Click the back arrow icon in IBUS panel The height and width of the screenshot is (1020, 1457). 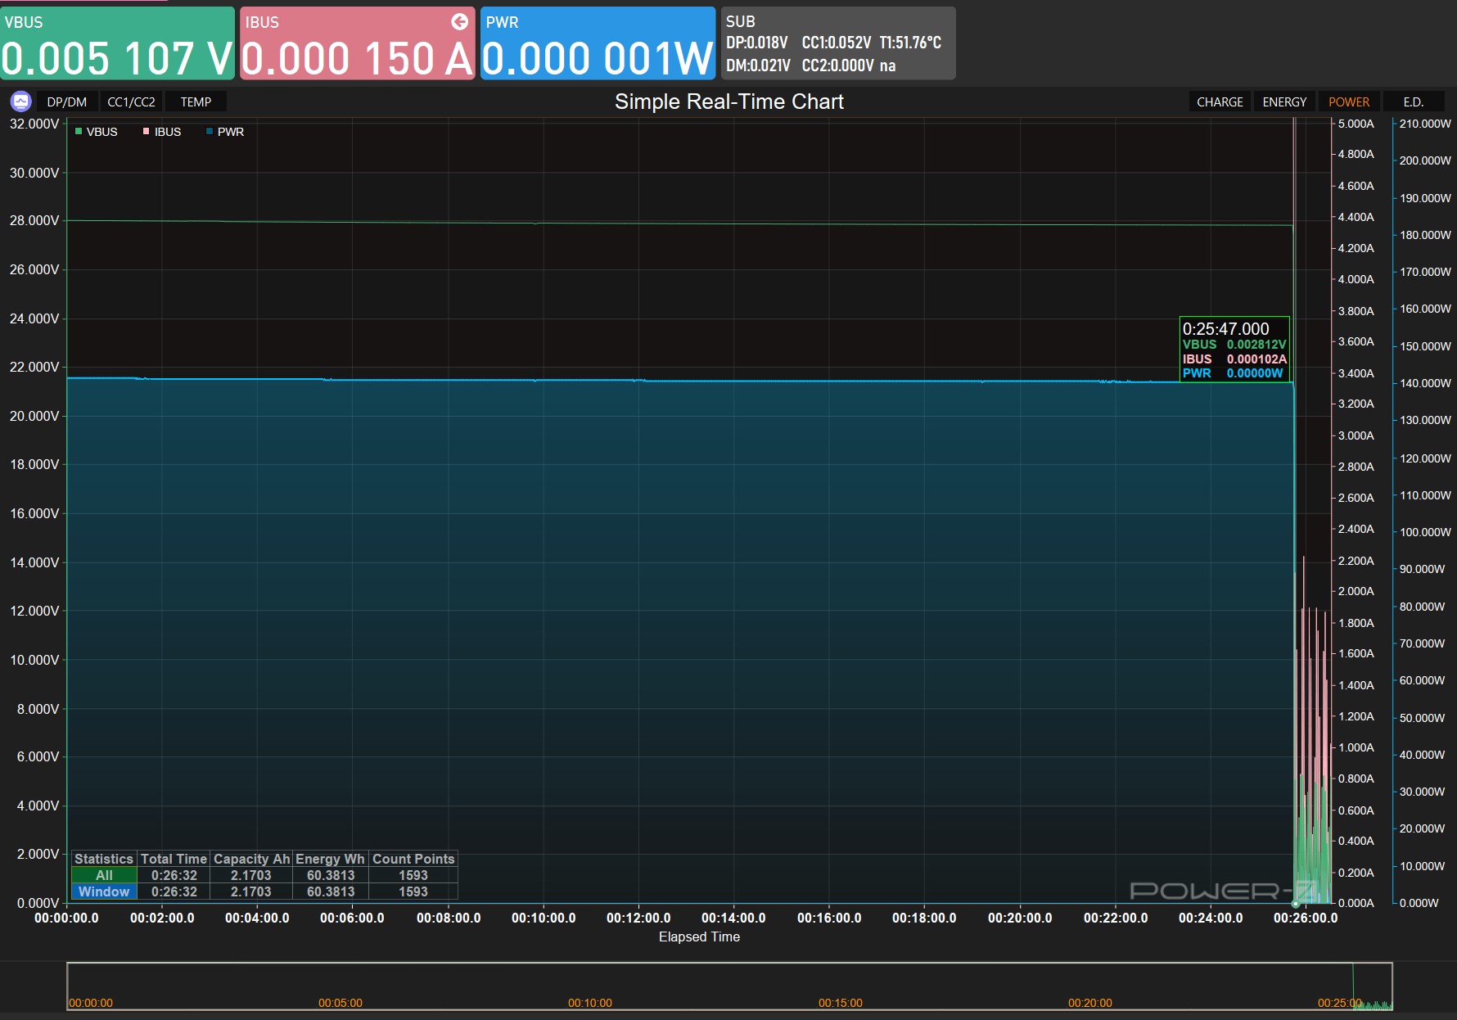460,22
